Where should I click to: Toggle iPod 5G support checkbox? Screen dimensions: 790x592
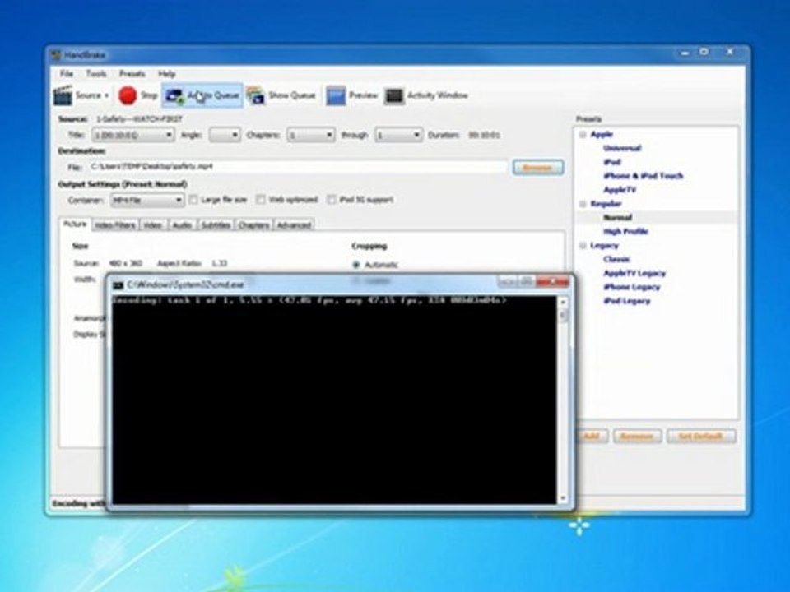[332, 200]
